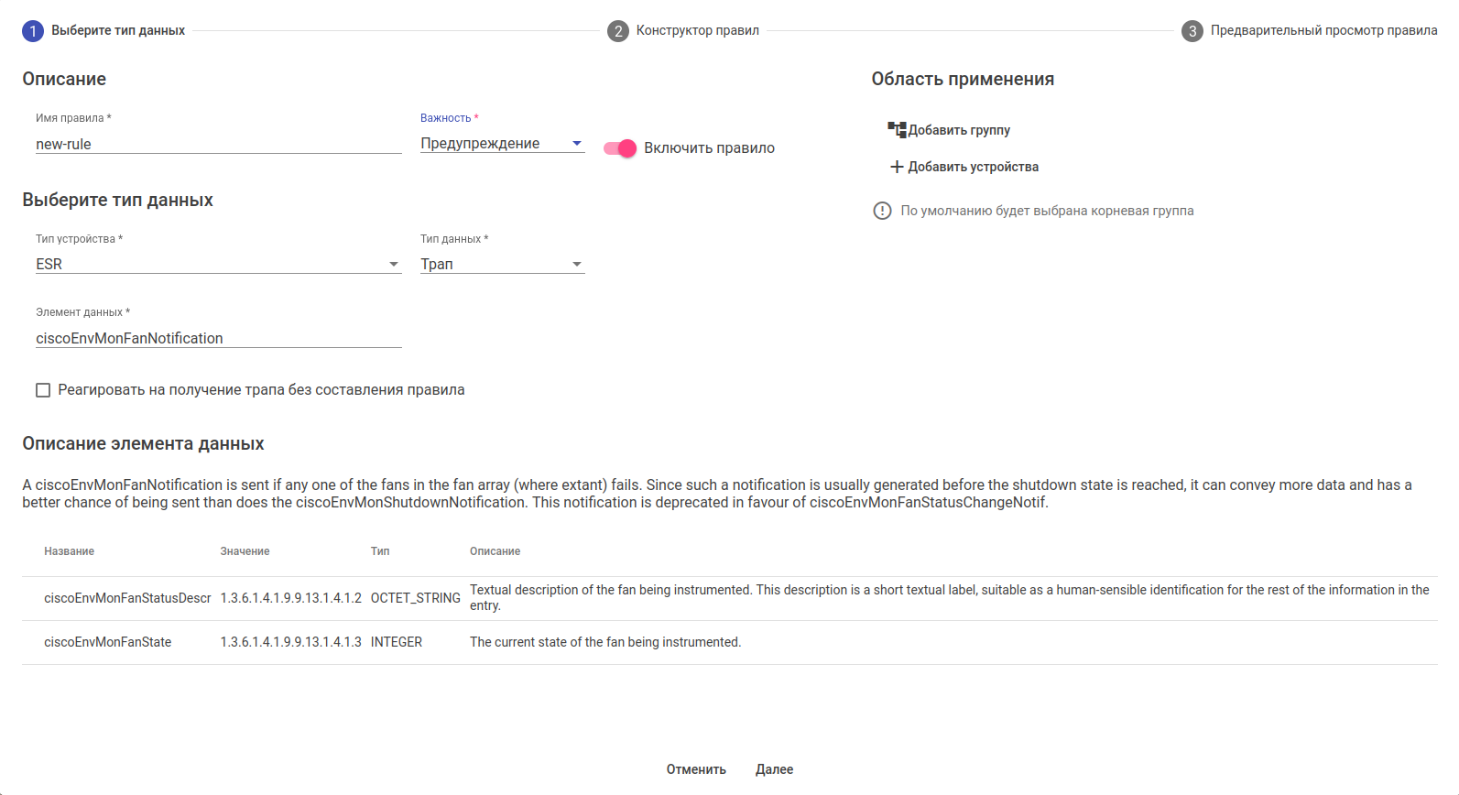Select 'Выберите тип данных' step label
Screen dimensions: 1459x795
(118, 31)
